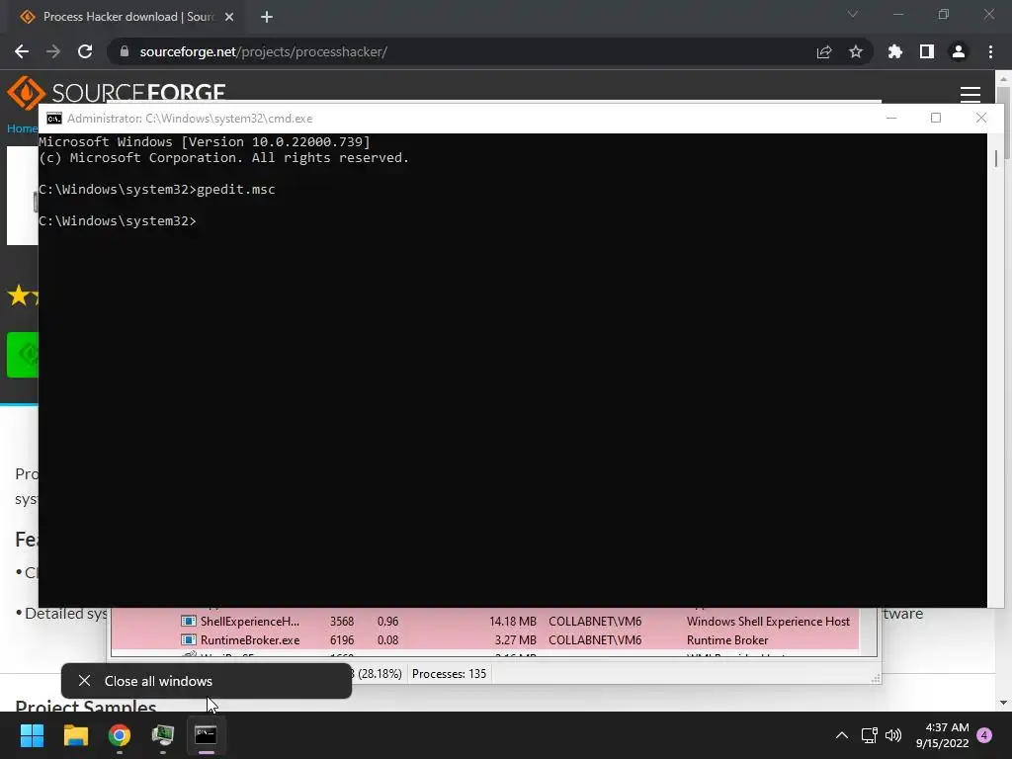This screenshot has height=759, width=1012.
Task: Reload the SourceForge page
Action: coord(85,51)
